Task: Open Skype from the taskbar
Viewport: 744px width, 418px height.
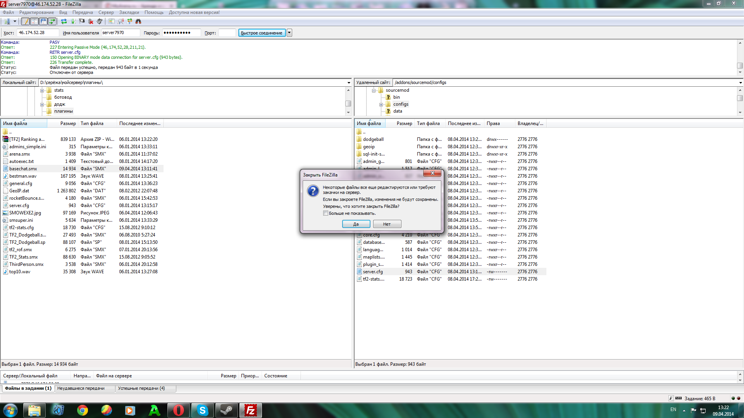Action: (203, 410)
